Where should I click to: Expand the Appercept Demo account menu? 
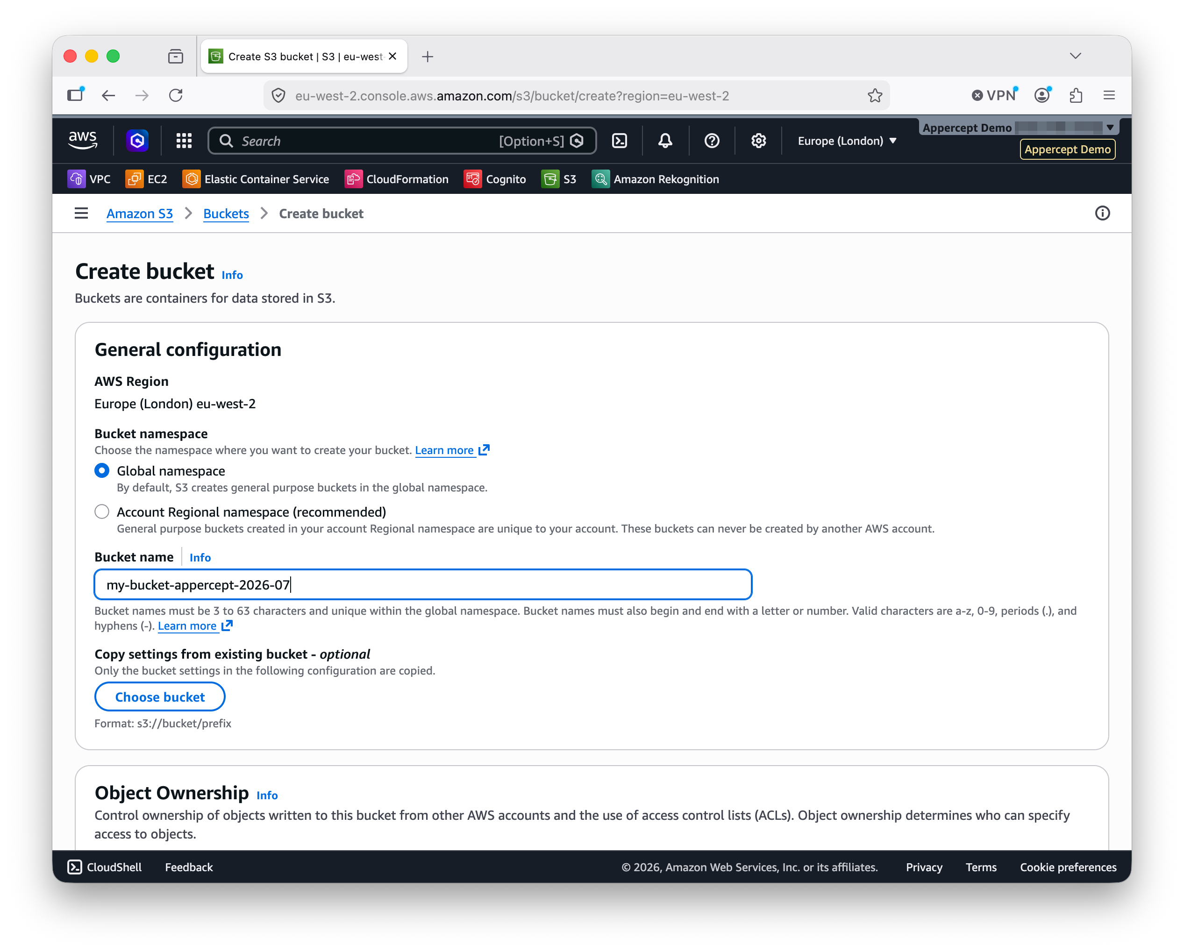coord(1019,128)
